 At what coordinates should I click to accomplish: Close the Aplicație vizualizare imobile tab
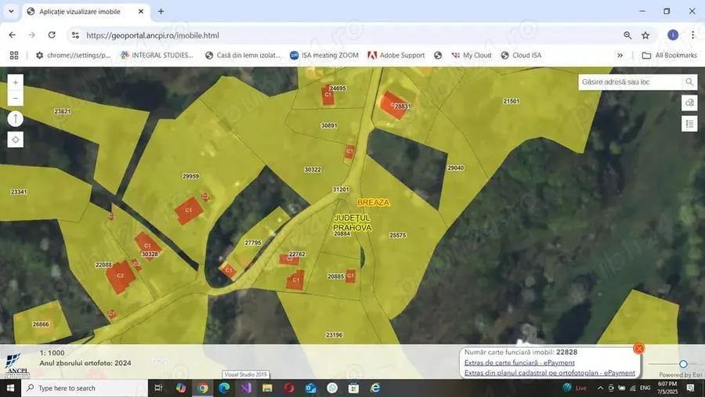pos(141,11)
